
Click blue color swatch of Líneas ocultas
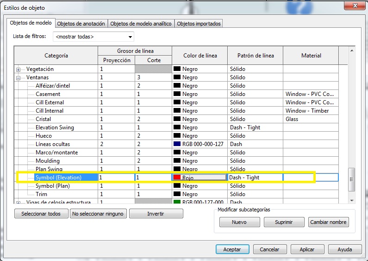(177, 144)
